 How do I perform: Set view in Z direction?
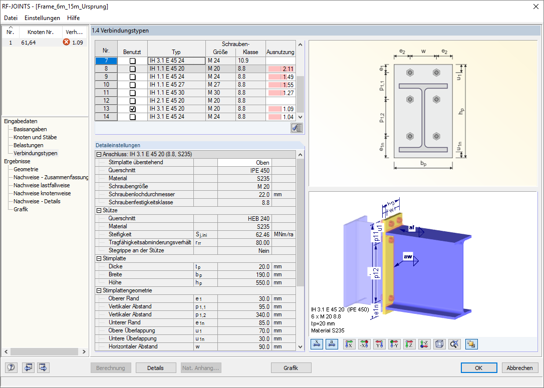409,344
